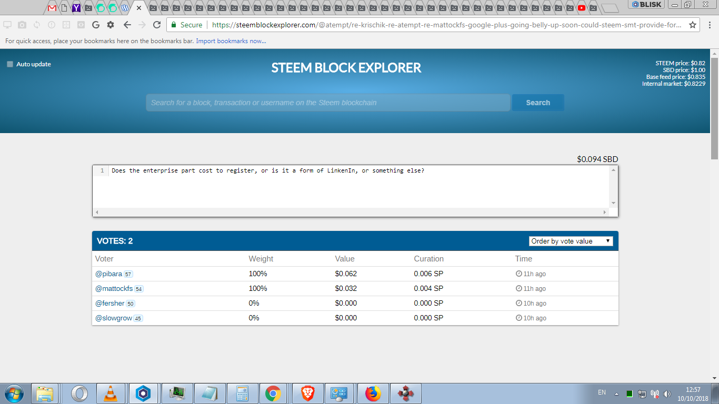
Task: Open Windows Explorer from the taskbar
Action: [45, 393]
